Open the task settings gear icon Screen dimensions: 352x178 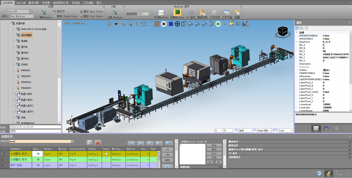coord(89,143)
